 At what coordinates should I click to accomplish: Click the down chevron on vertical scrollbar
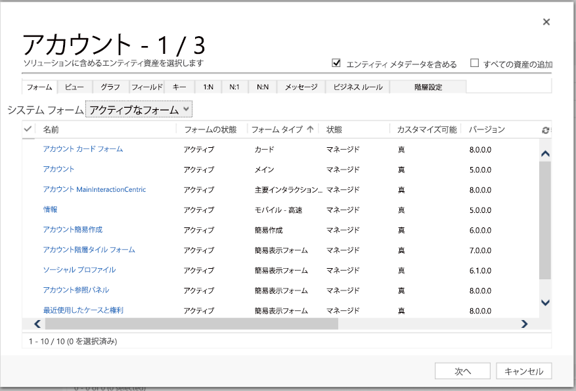pos(544,303)
